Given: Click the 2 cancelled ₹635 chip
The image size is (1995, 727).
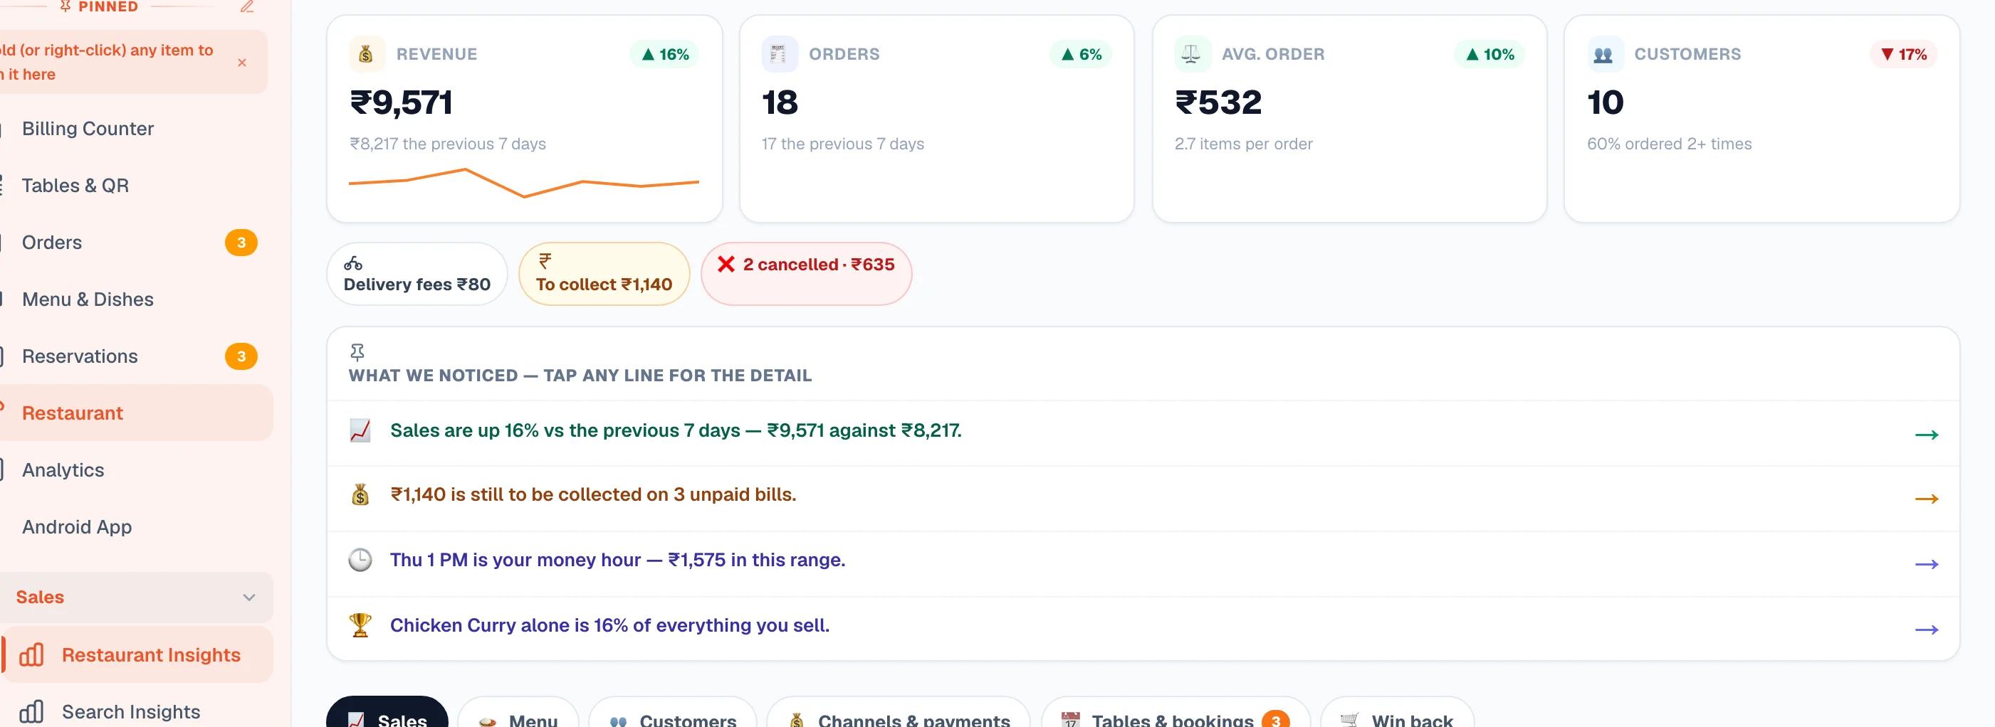Looking at the screenshot, I should coord(806,274).
